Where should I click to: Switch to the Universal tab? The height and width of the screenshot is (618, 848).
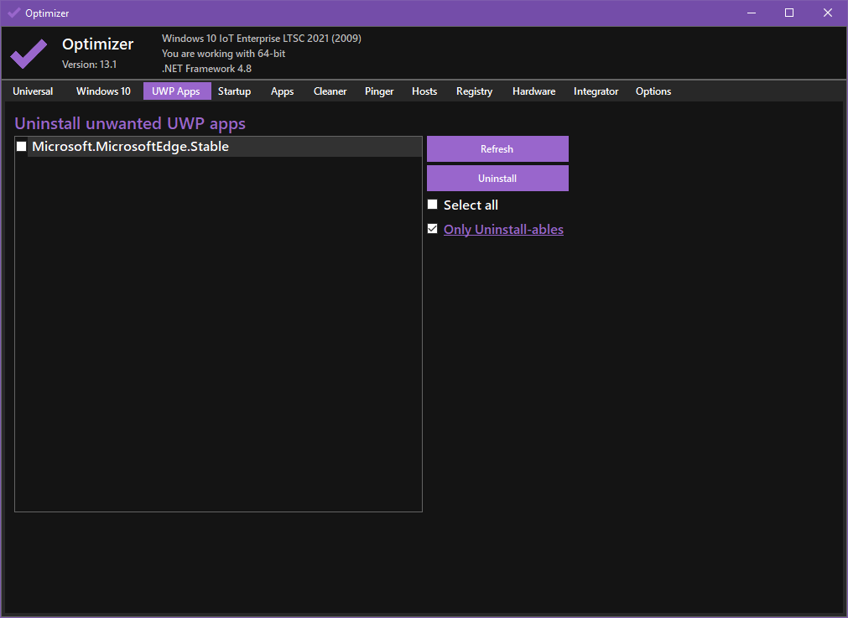pos(33,91)
